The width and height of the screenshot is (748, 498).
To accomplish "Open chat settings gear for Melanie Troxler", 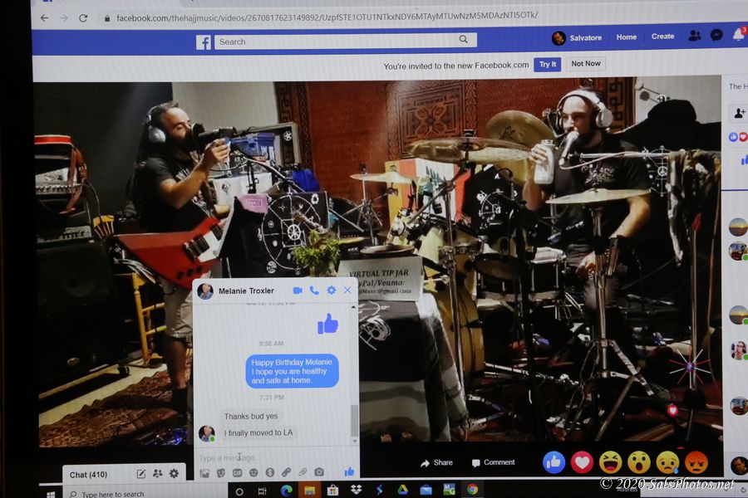I will (331, 290).
